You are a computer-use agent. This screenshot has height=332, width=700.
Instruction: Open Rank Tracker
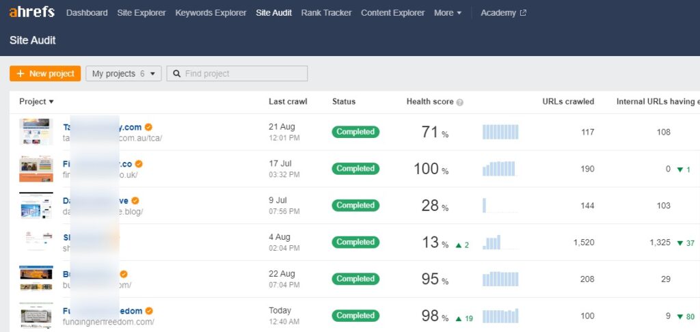click(326, 13)
